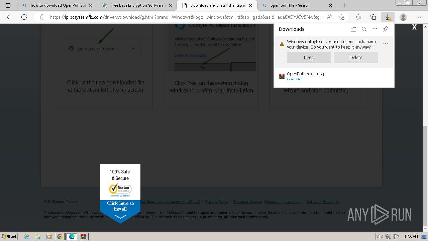The height and width of the screenshot is (241, 428).
Task: Click the address bar URL
Action: click(186, 17)
